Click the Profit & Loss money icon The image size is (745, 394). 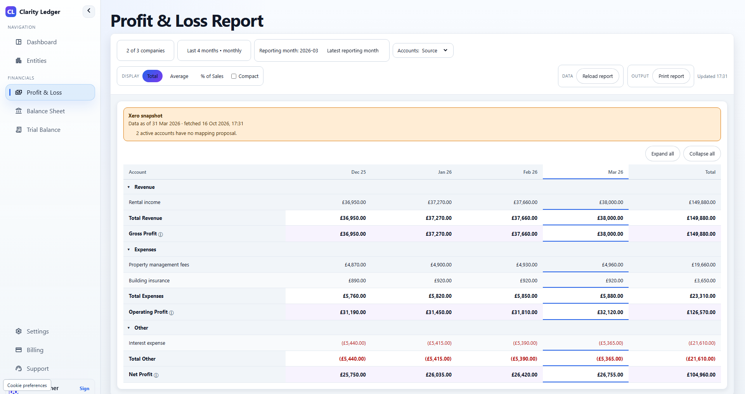(x=19, y=92)
